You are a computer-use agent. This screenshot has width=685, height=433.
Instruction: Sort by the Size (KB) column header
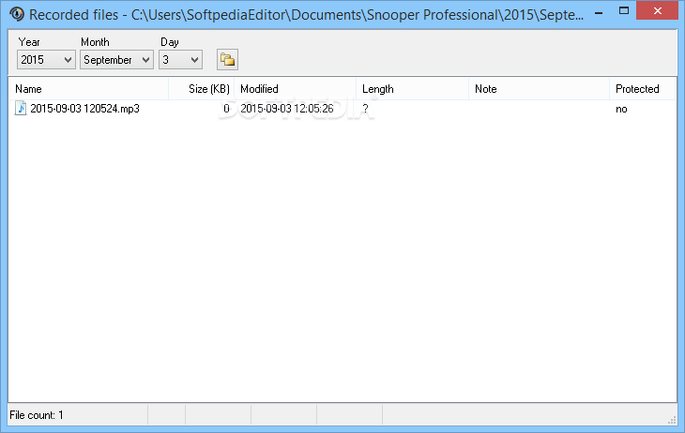pyautogui.click(x=202, y=89)
